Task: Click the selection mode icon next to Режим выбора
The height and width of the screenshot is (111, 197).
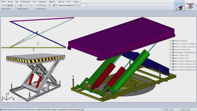Action: click(30, 9)
